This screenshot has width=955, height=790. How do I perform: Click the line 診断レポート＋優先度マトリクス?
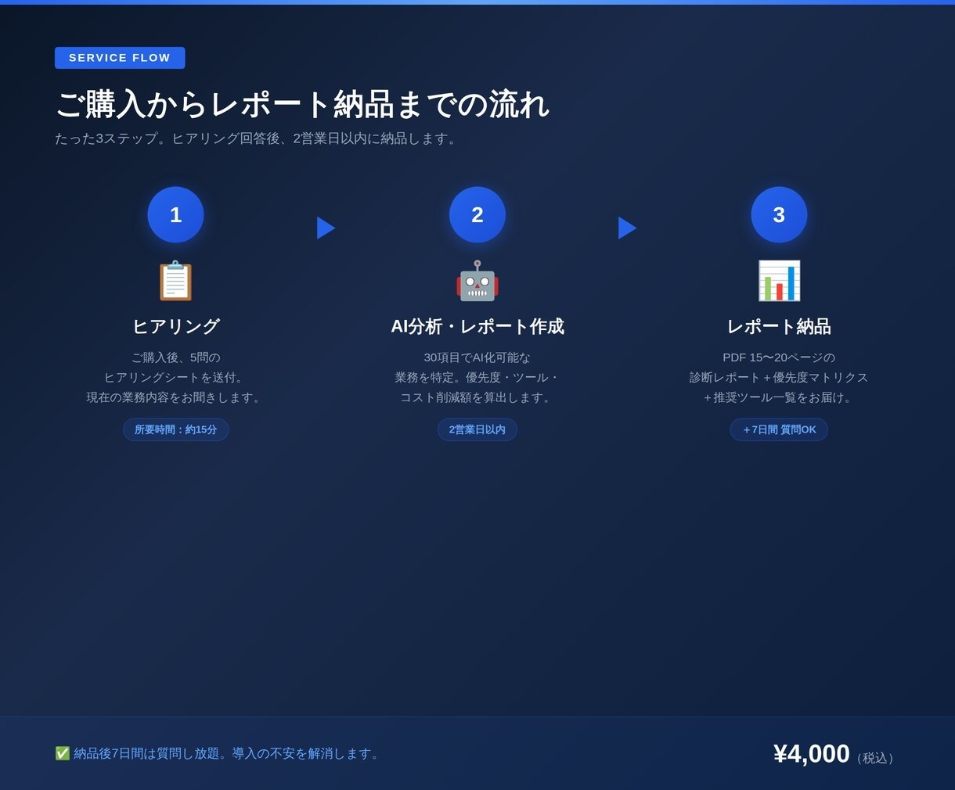coord(779,377)
